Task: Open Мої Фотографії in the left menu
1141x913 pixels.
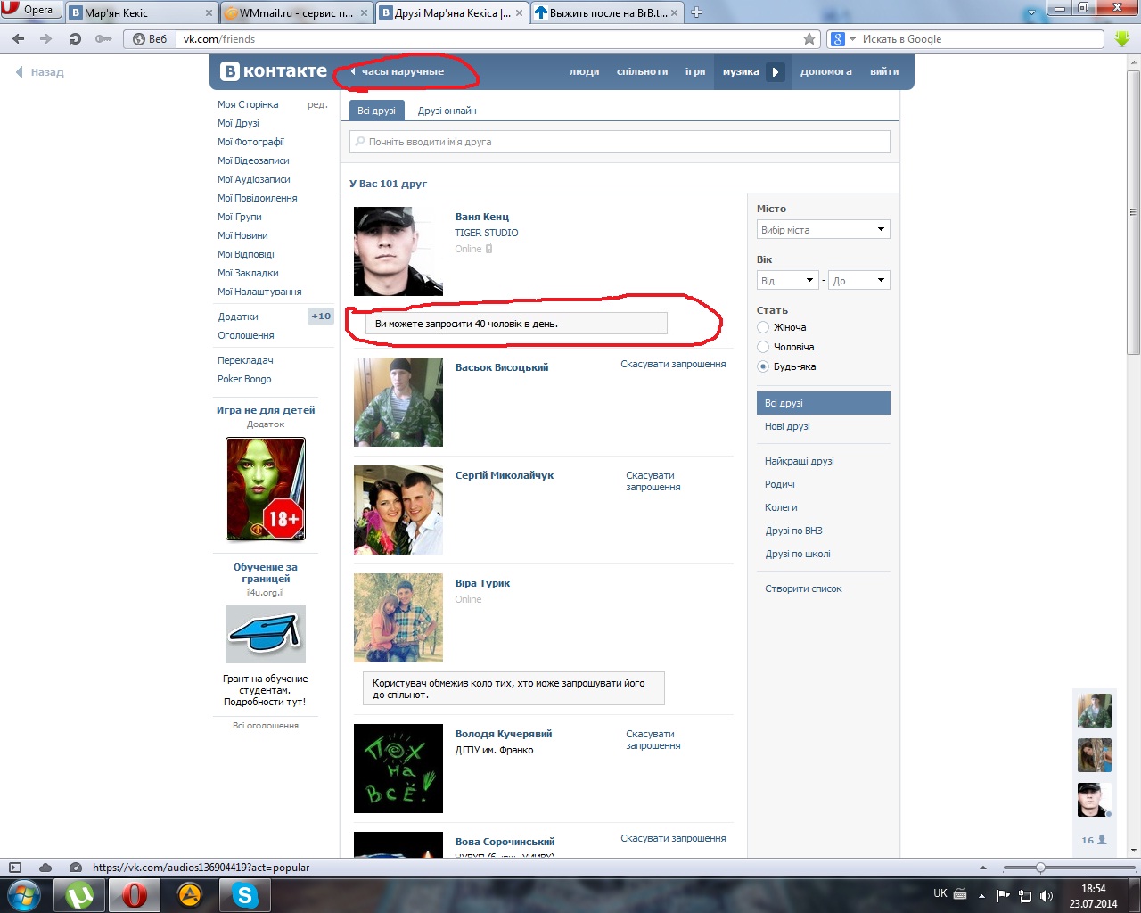Action: (250, 142)
